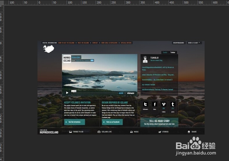Open the Of Monsters and Men post
Viewport: 229px width, 161px height.
[158, 75]
